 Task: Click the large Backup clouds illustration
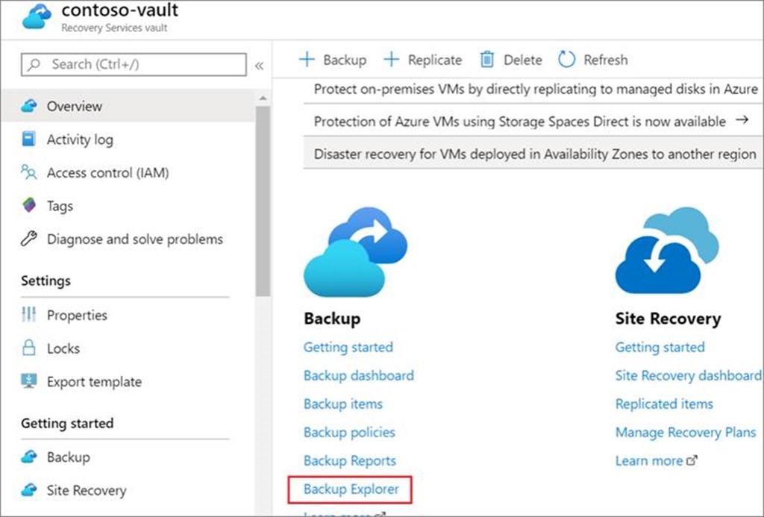[356, 252]
